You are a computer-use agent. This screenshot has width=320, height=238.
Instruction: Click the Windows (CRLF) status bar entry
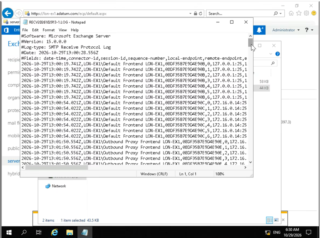pos(154,174)
